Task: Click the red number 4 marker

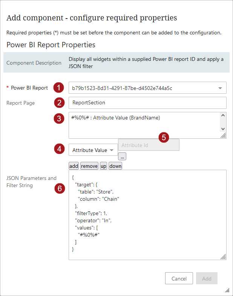Action: click(x=58, y=149)
